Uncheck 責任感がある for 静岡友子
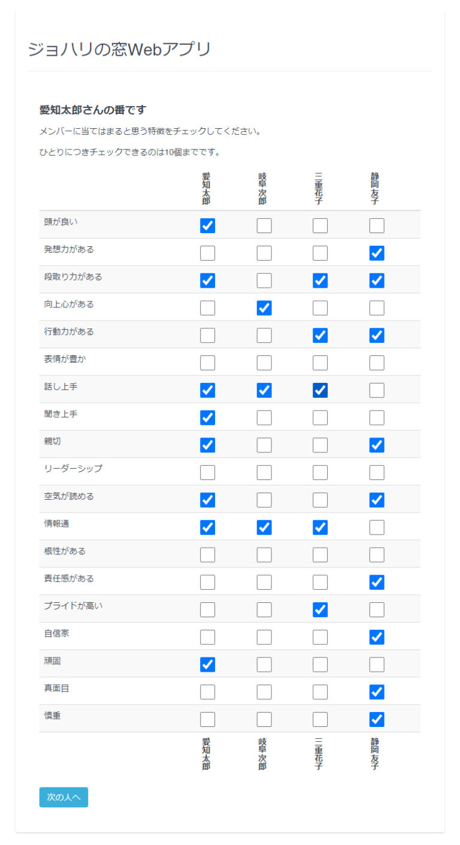 point(377,582)
